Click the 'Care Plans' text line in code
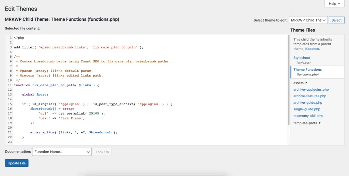Screen dimensions: 349x176 pos(61,118)
